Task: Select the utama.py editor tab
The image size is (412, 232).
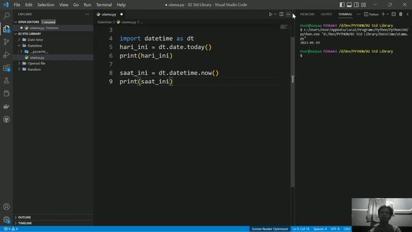Action: (x=109, y=14)
